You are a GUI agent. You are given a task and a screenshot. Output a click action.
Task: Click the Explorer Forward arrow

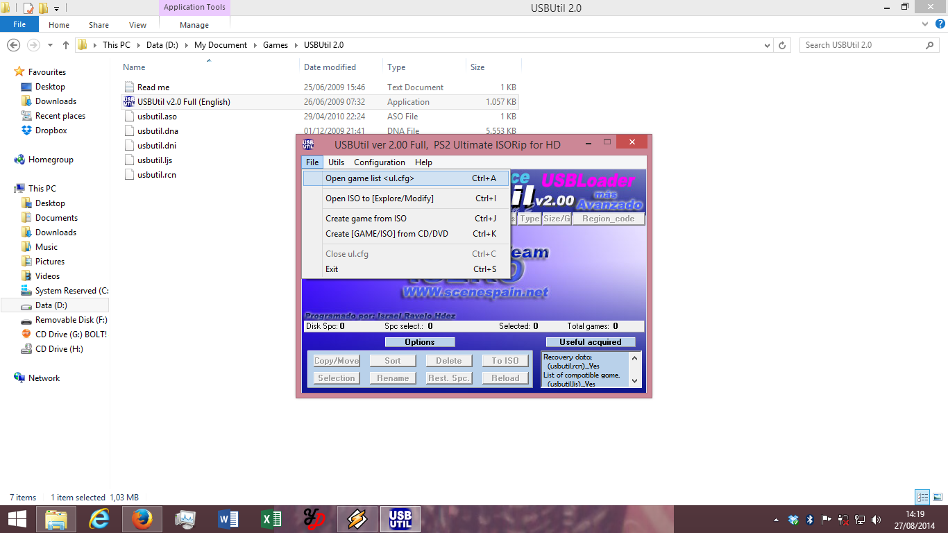point(33,45)
